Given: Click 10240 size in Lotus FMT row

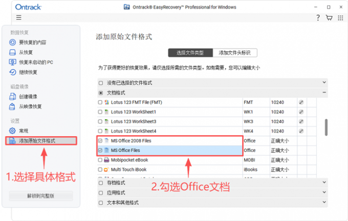Looking at the screenshot, I should pyautogui.click(x=277, y=102).
